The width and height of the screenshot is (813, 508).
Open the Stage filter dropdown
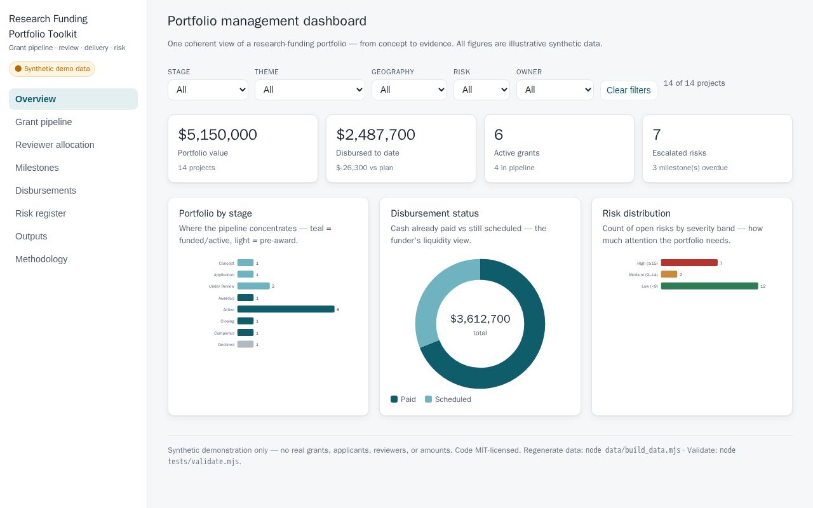click(x=208, y=90)
